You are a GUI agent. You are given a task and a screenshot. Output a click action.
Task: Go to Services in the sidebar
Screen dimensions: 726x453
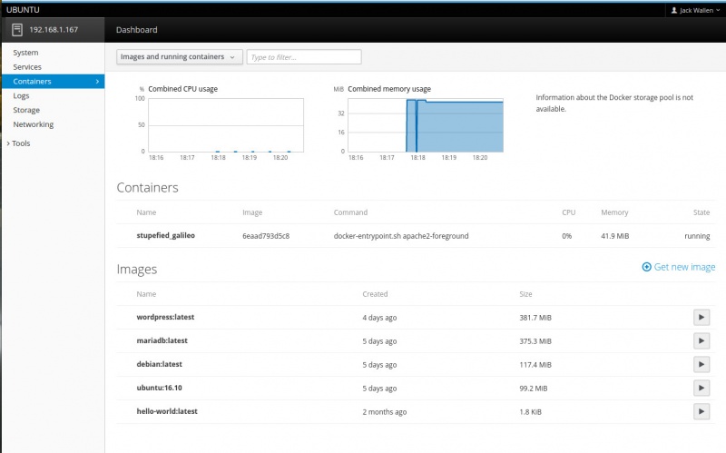pyautogui.click(x=27, y=67)
